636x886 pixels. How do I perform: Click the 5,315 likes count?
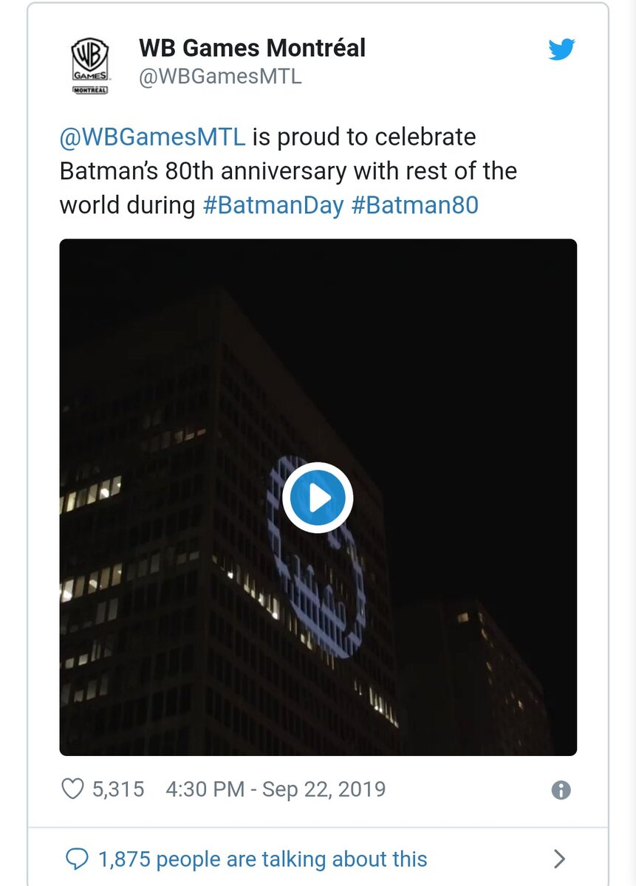(118, 789)
